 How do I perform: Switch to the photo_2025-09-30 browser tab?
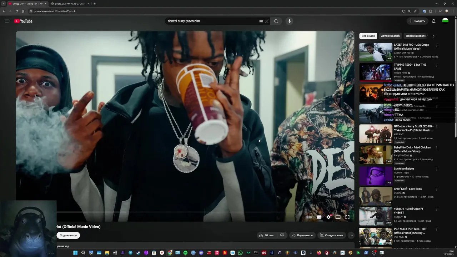(70, 4)
